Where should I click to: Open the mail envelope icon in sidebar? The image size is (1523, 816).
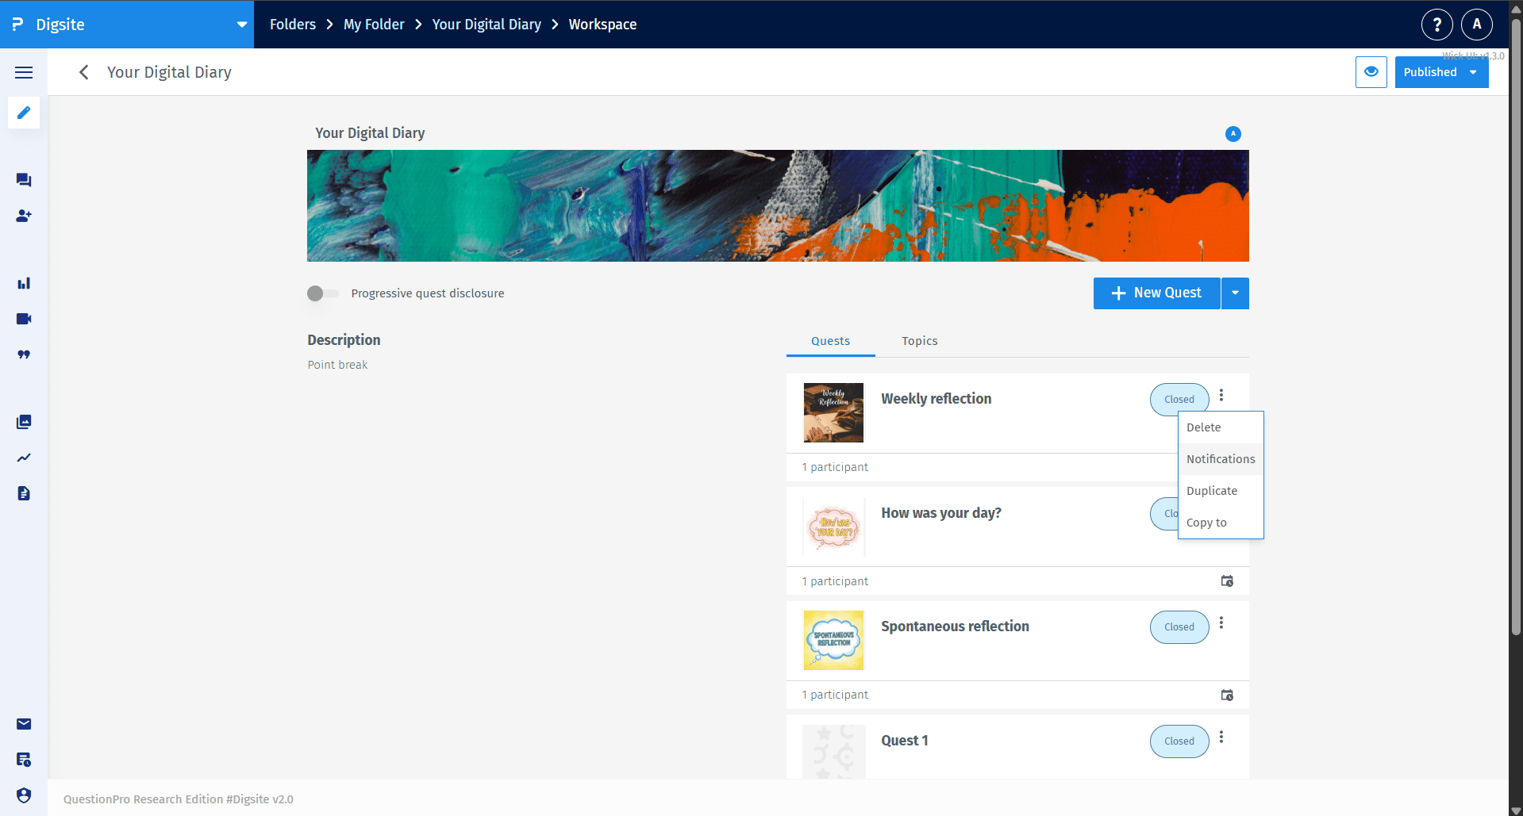click(x=24, y=724)
